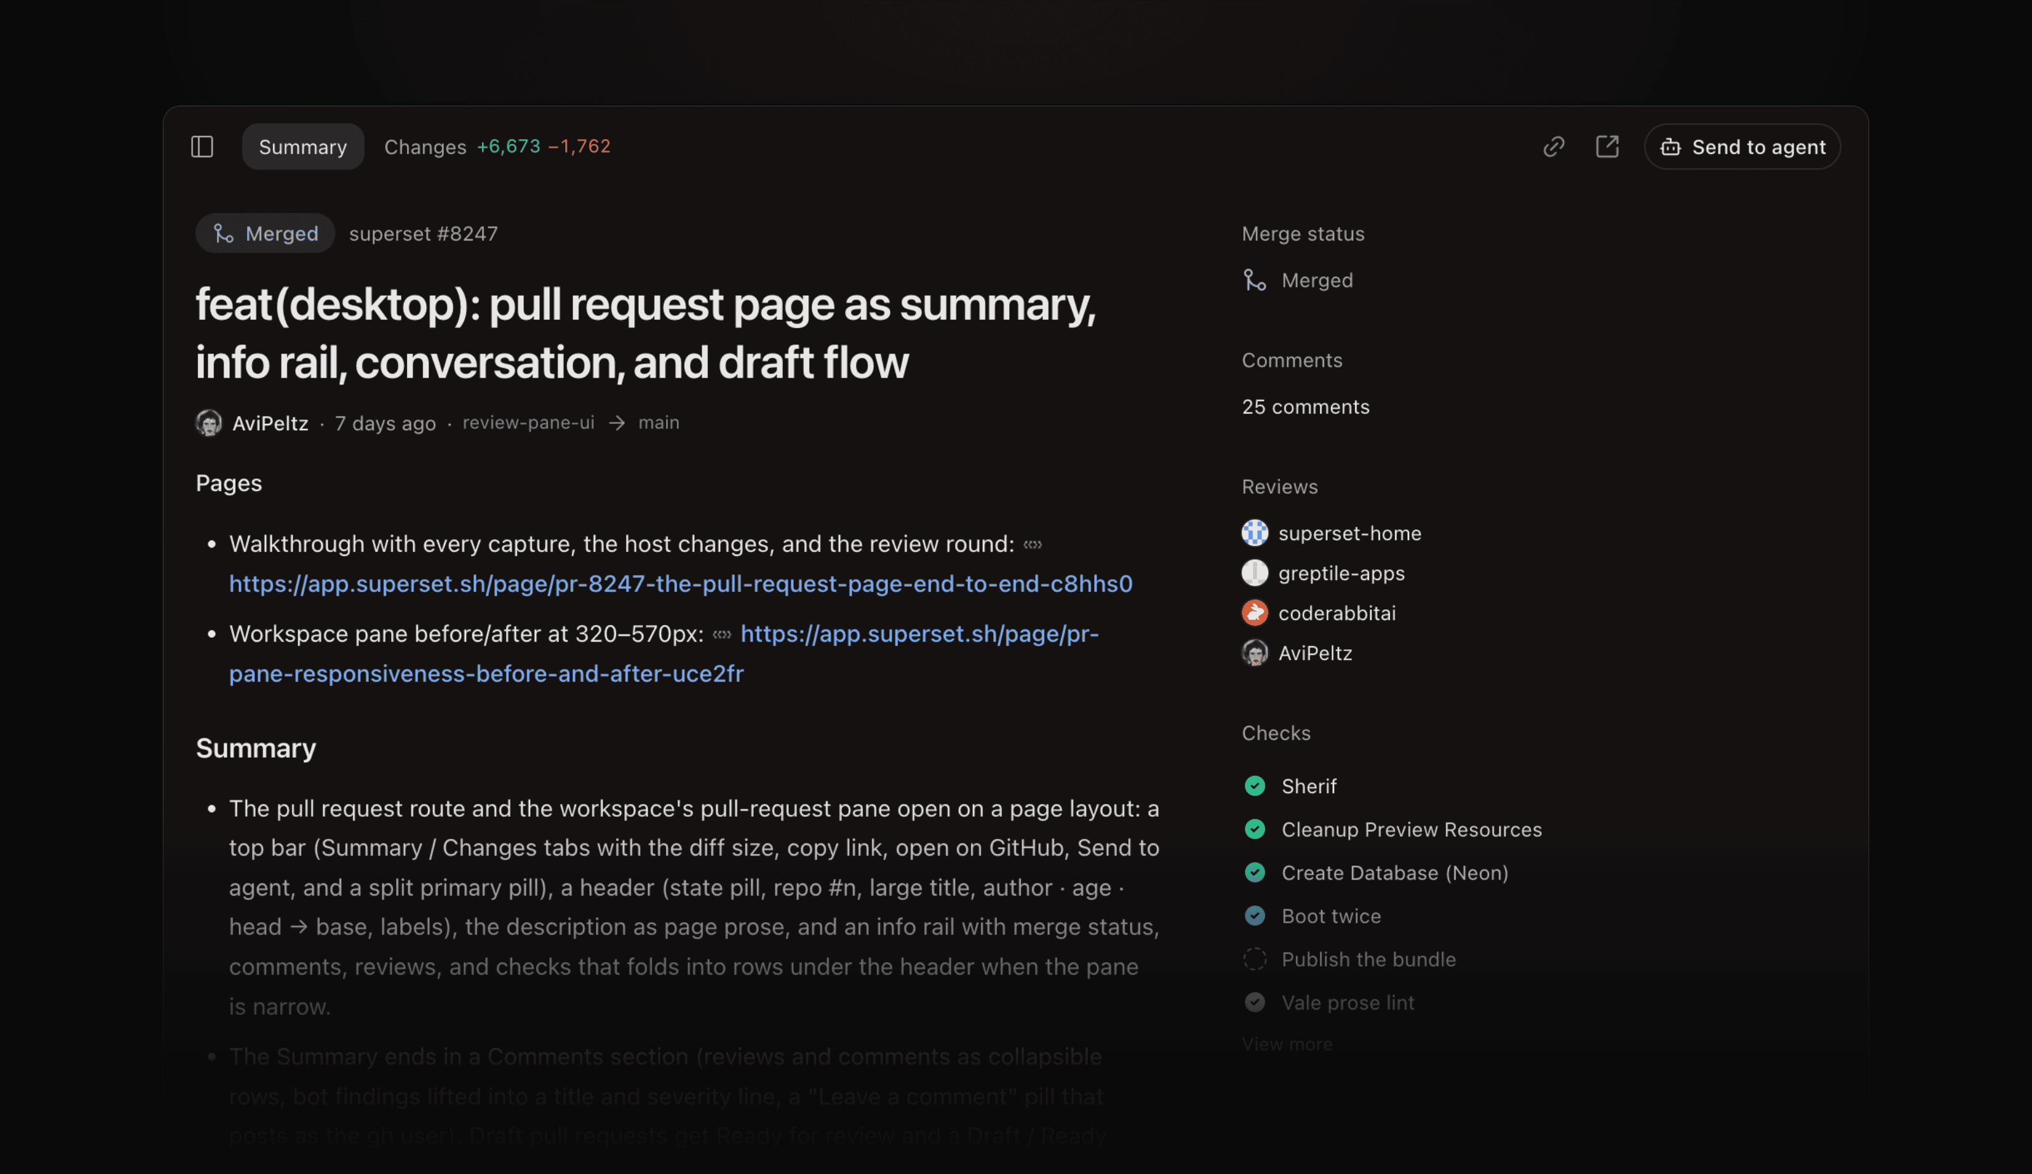2032x1174 pixels.
Task: Open pull request on GitHub icon
Action: pyautogui.click(x=1607, y=147)
